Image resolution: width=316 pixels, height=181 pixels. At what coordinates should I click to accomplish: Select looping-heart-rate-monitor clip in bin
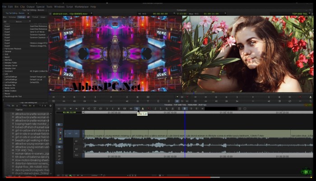[32, 124]
